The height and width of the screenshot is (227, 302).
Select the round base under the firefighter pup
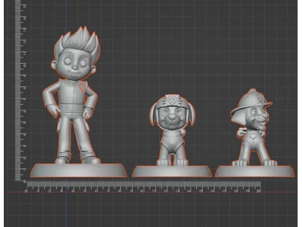click(x=255, y=171)
